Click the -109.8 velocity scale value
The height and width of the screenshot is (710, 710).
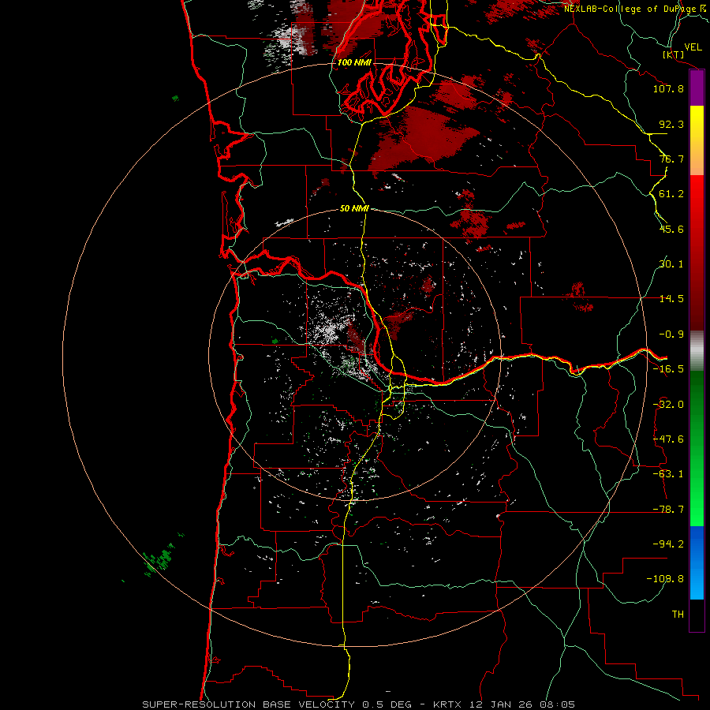click(666, 579)
